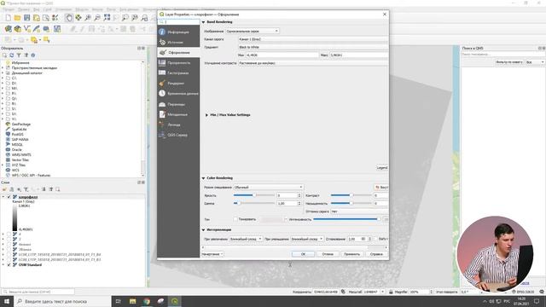Open the zoomed-out resampling dropdown
Image resolution: width=546 pixels, height=307 pixels.
pyautogui.click(x=307, y=239)
